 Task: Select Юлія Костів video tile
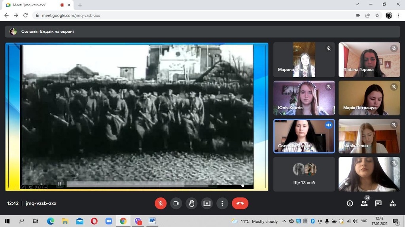coord(304,98)
